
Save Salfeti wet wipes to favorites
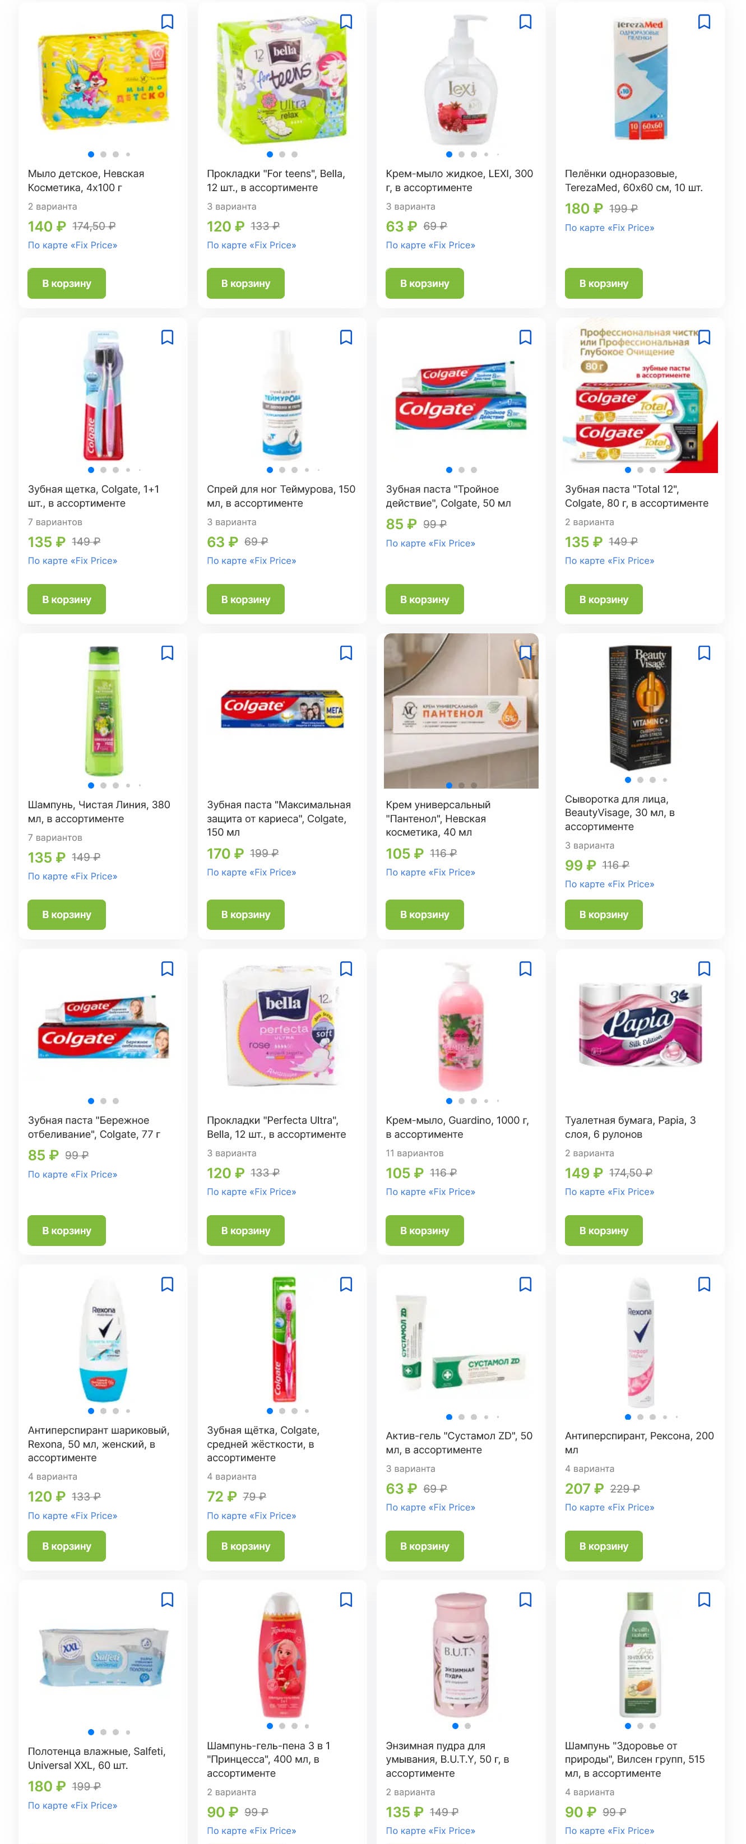pyautogui.click(x=167, y=1600)
